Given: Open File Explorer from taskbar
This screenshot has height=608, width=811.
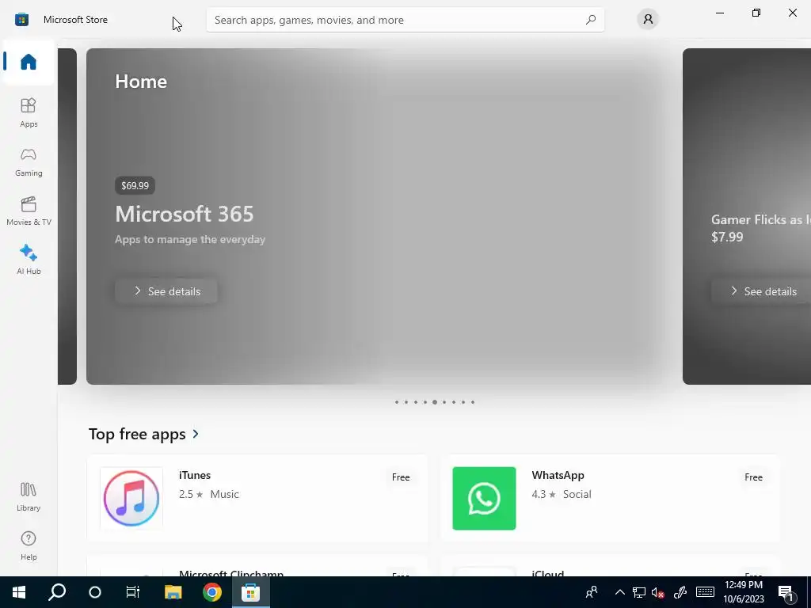Looking at the screenshot, I should pos(173,592).
